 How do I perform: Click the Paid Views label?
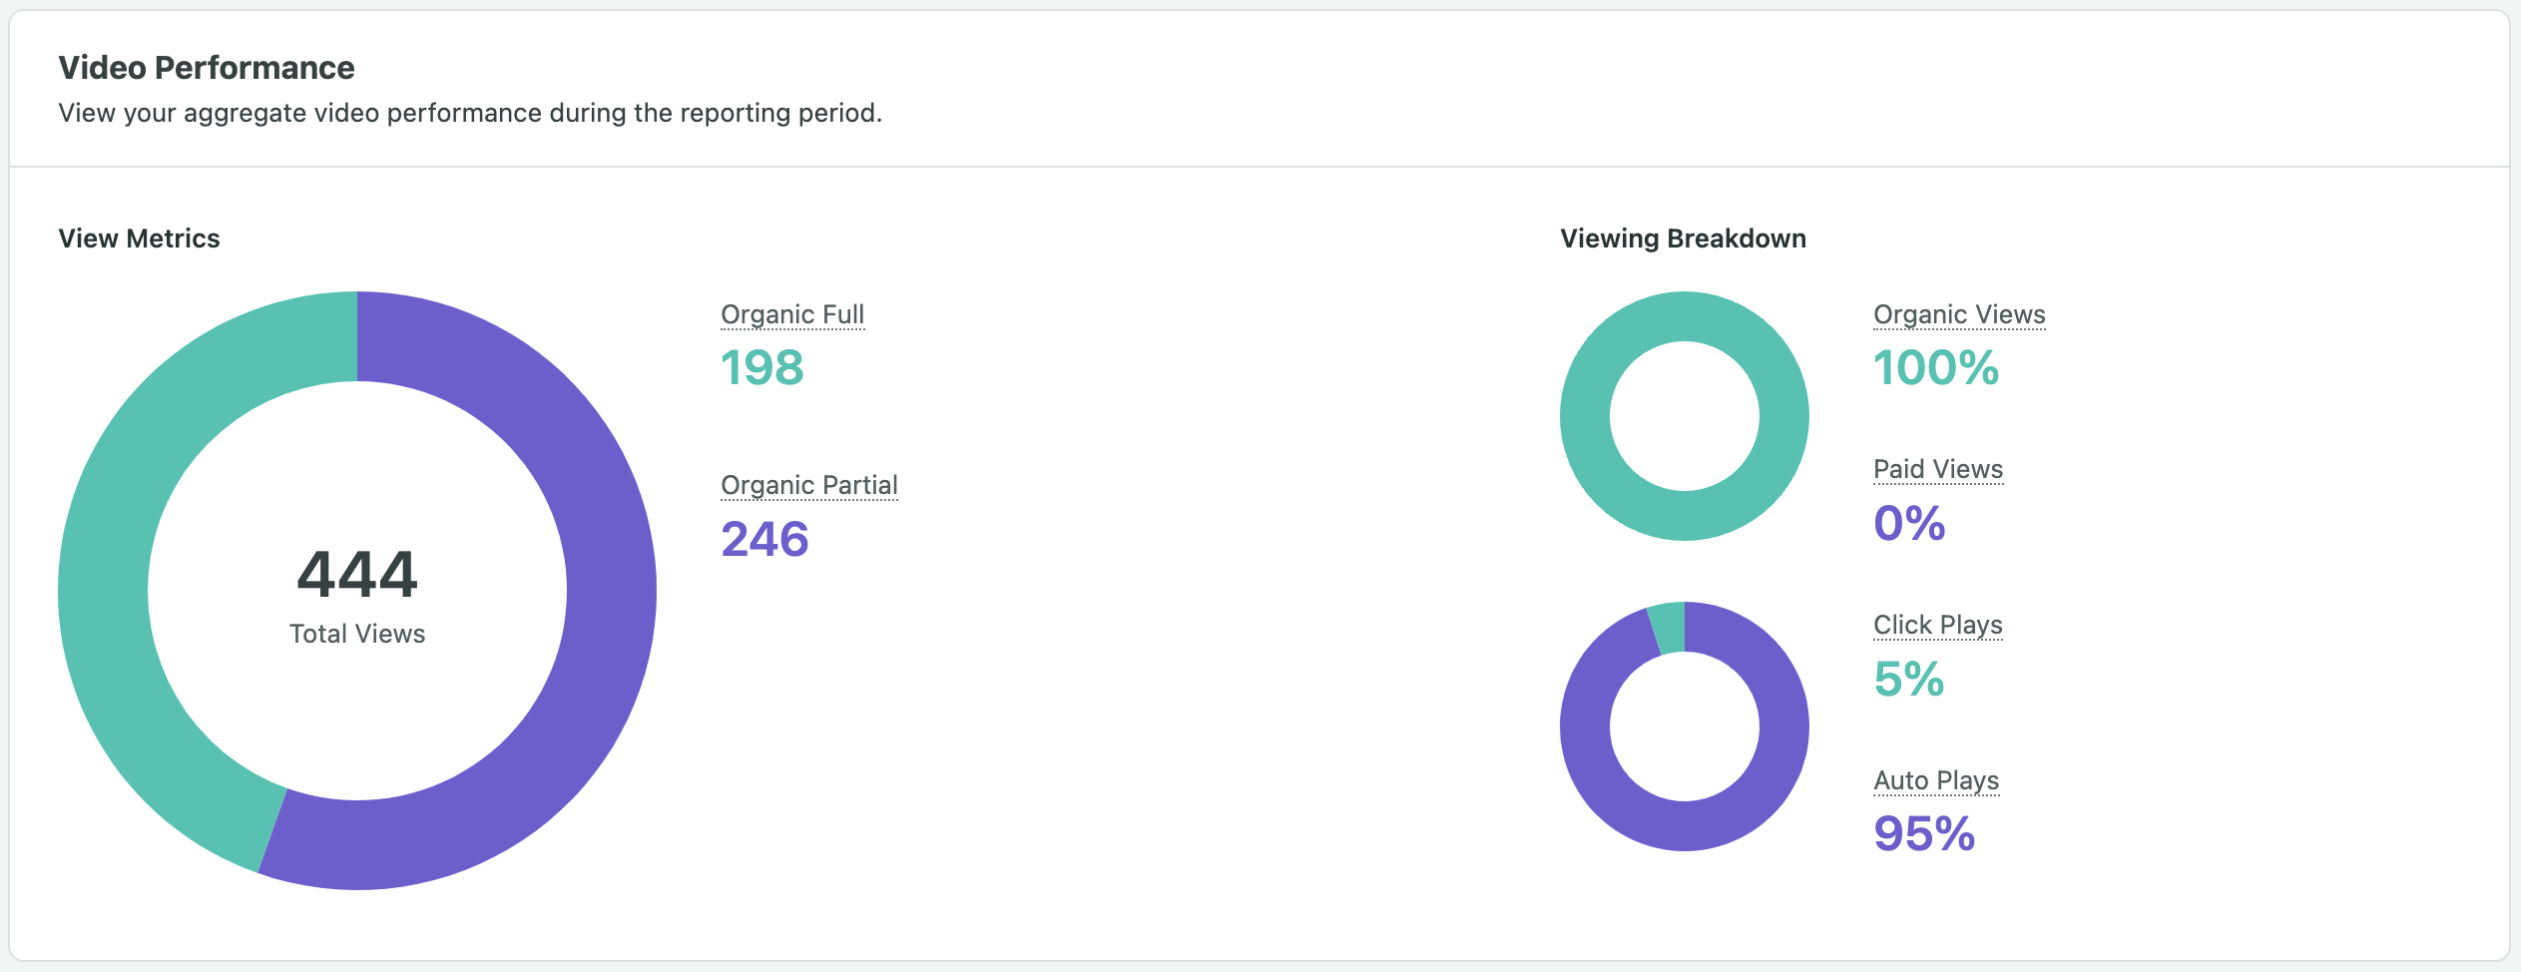(x=1937, y=469)
